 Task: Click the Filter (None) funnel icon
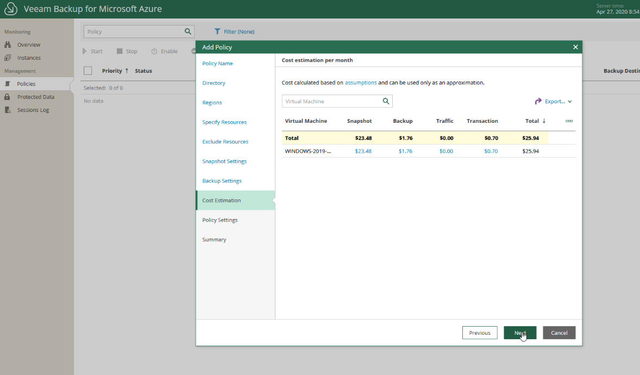217,32
